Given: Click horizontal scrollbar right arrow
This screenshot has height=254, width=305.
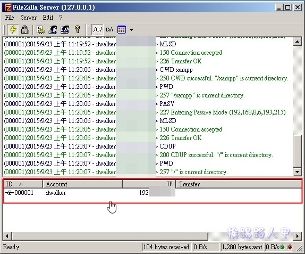Looking at the screenshot, I should [298, 236].
